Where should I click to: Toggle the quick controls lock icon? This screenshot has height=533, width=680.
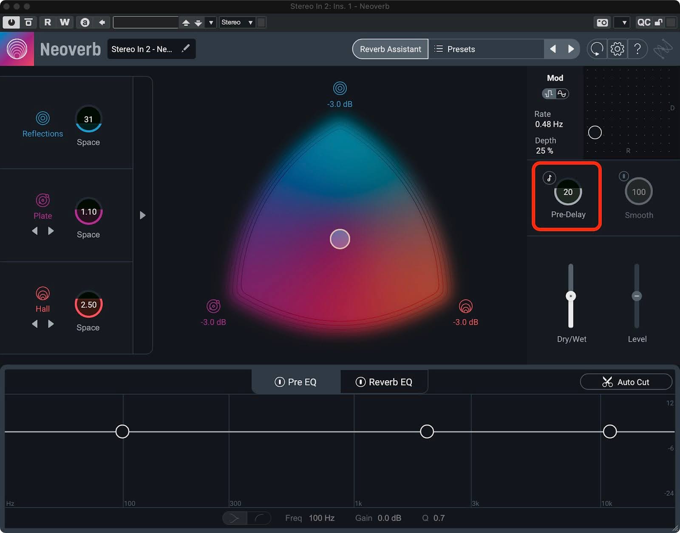tap(658, 22)
